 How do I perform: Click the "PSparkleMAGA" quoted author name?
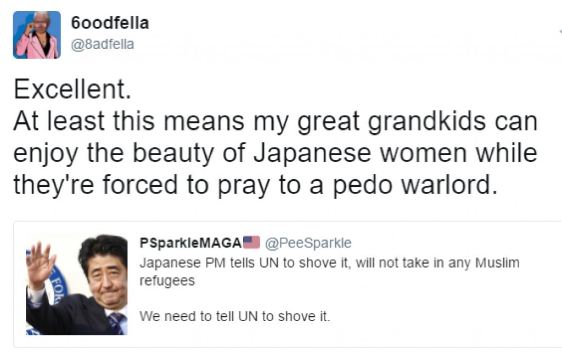click(190, 242)
